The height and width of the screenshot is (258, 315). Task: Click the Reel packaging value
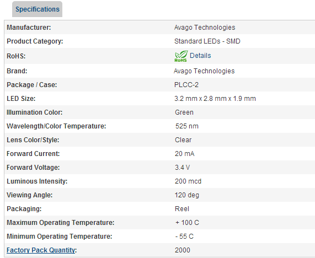[x=182, y=209]
